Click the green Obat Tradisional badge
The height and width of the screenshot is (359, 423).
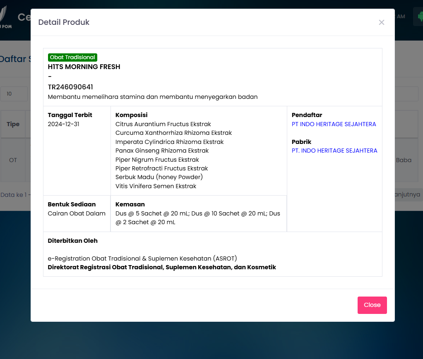coord(72,57)
